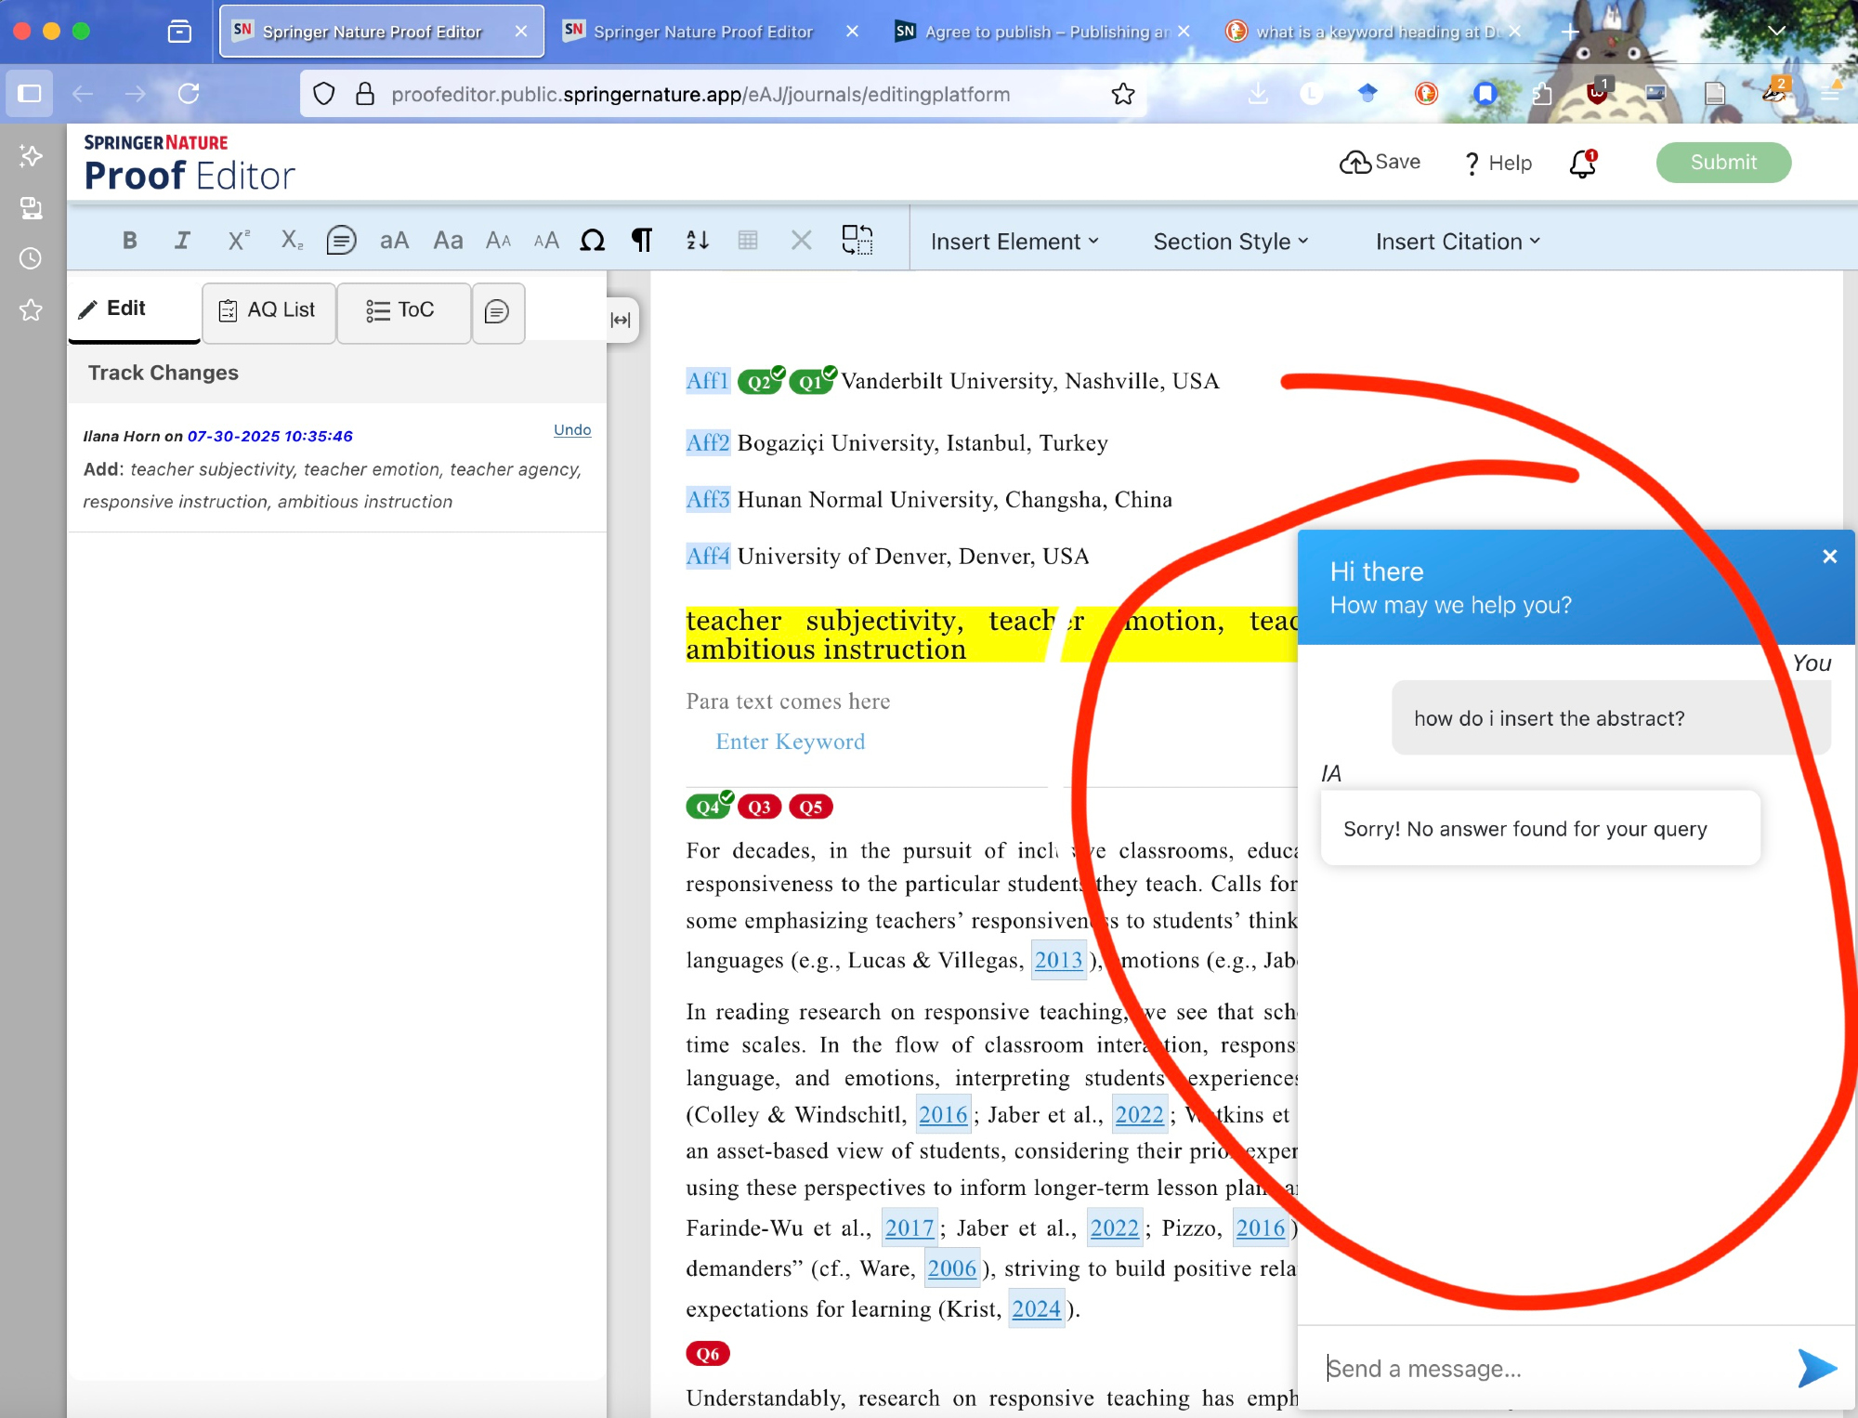
Task: Switch to the AQ List tab
Action: click(268, 310)
